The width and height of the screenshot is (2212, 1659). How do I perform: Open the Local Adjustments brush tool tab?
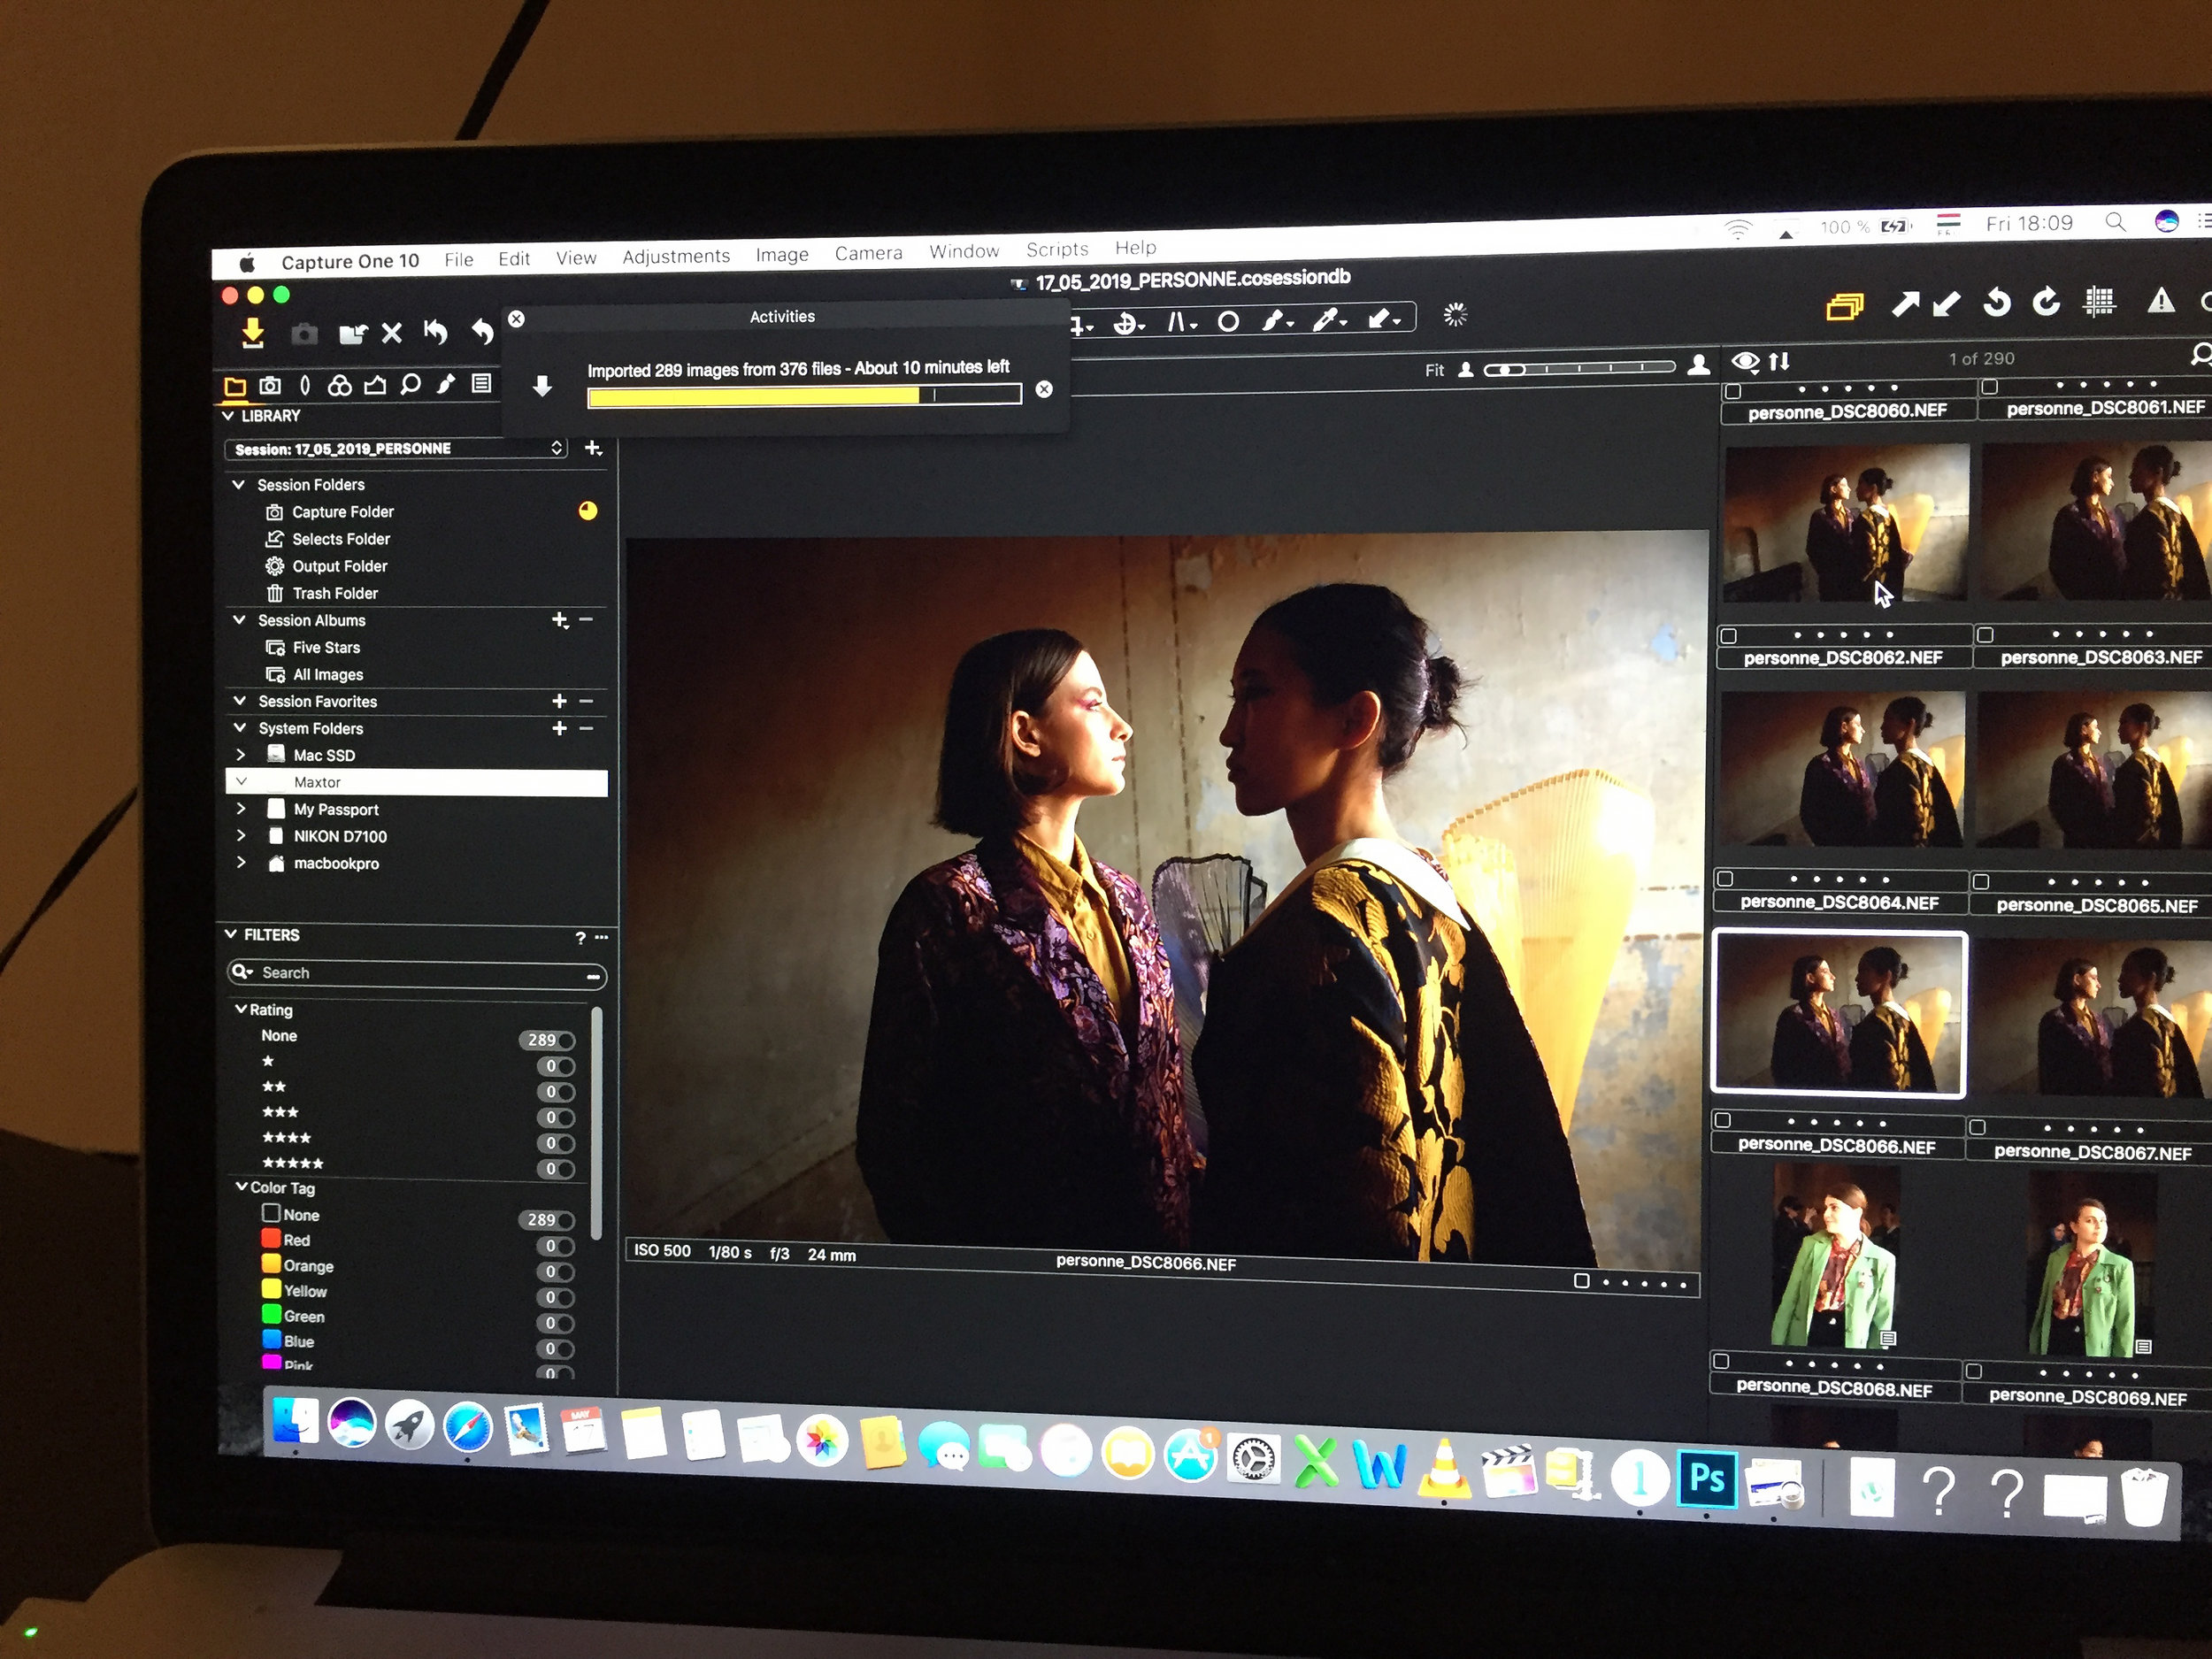pyautogui.click(x=446, y=384)
